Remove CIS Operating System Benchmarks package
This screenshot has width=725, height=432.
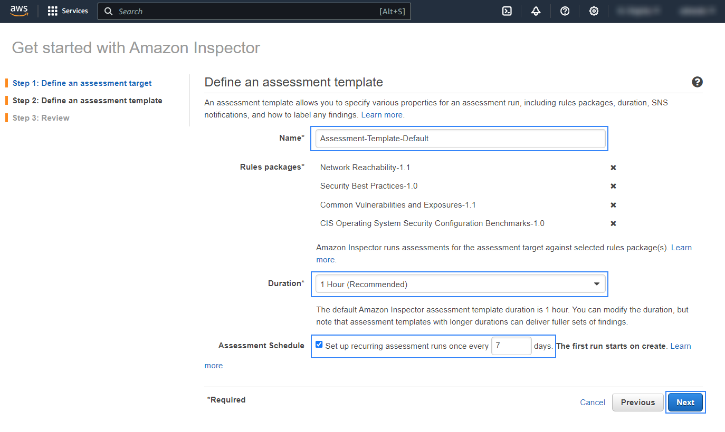[613, 223]
